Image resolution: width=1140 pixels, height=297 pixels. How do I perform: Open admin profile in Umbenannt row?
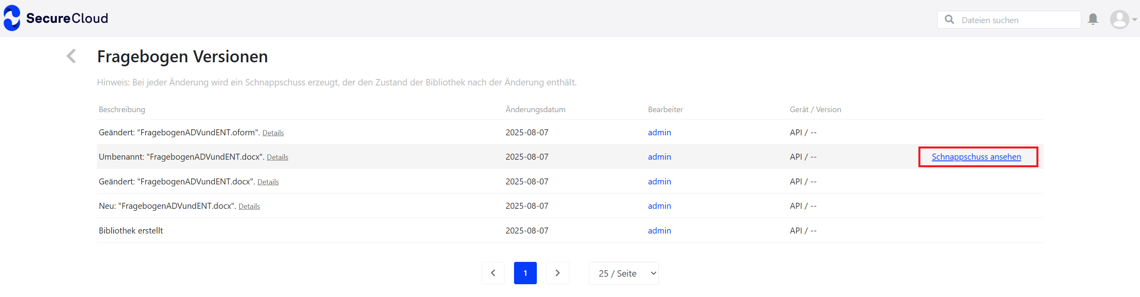[x=659, y=157]
